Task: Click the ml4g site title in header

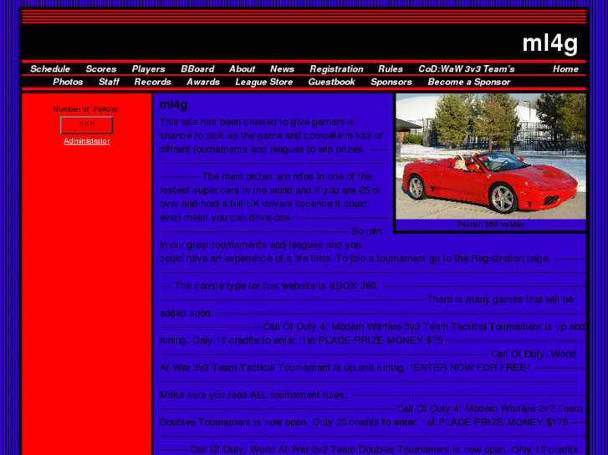Action: (x=549, y=43)
